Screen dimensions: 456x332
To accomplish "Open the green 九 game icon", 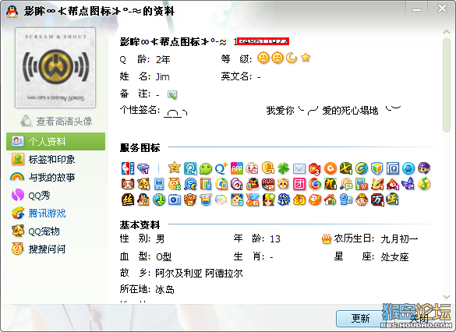I will point(331,184).
